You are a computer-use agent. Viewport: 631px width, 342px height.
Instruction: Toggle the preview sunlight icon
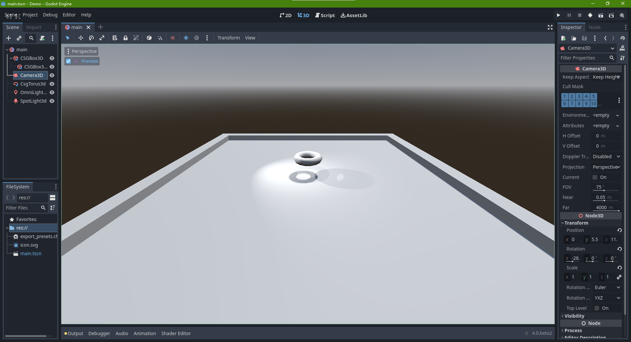(x=186, y=38)
